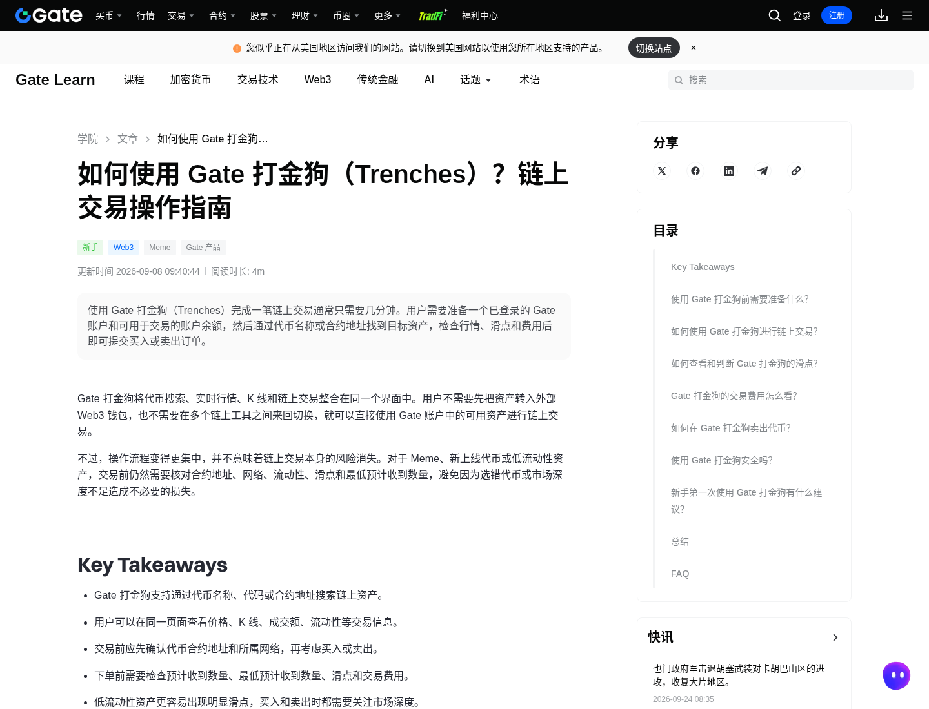Jump to 总结 in table of contents

point(680,541)
